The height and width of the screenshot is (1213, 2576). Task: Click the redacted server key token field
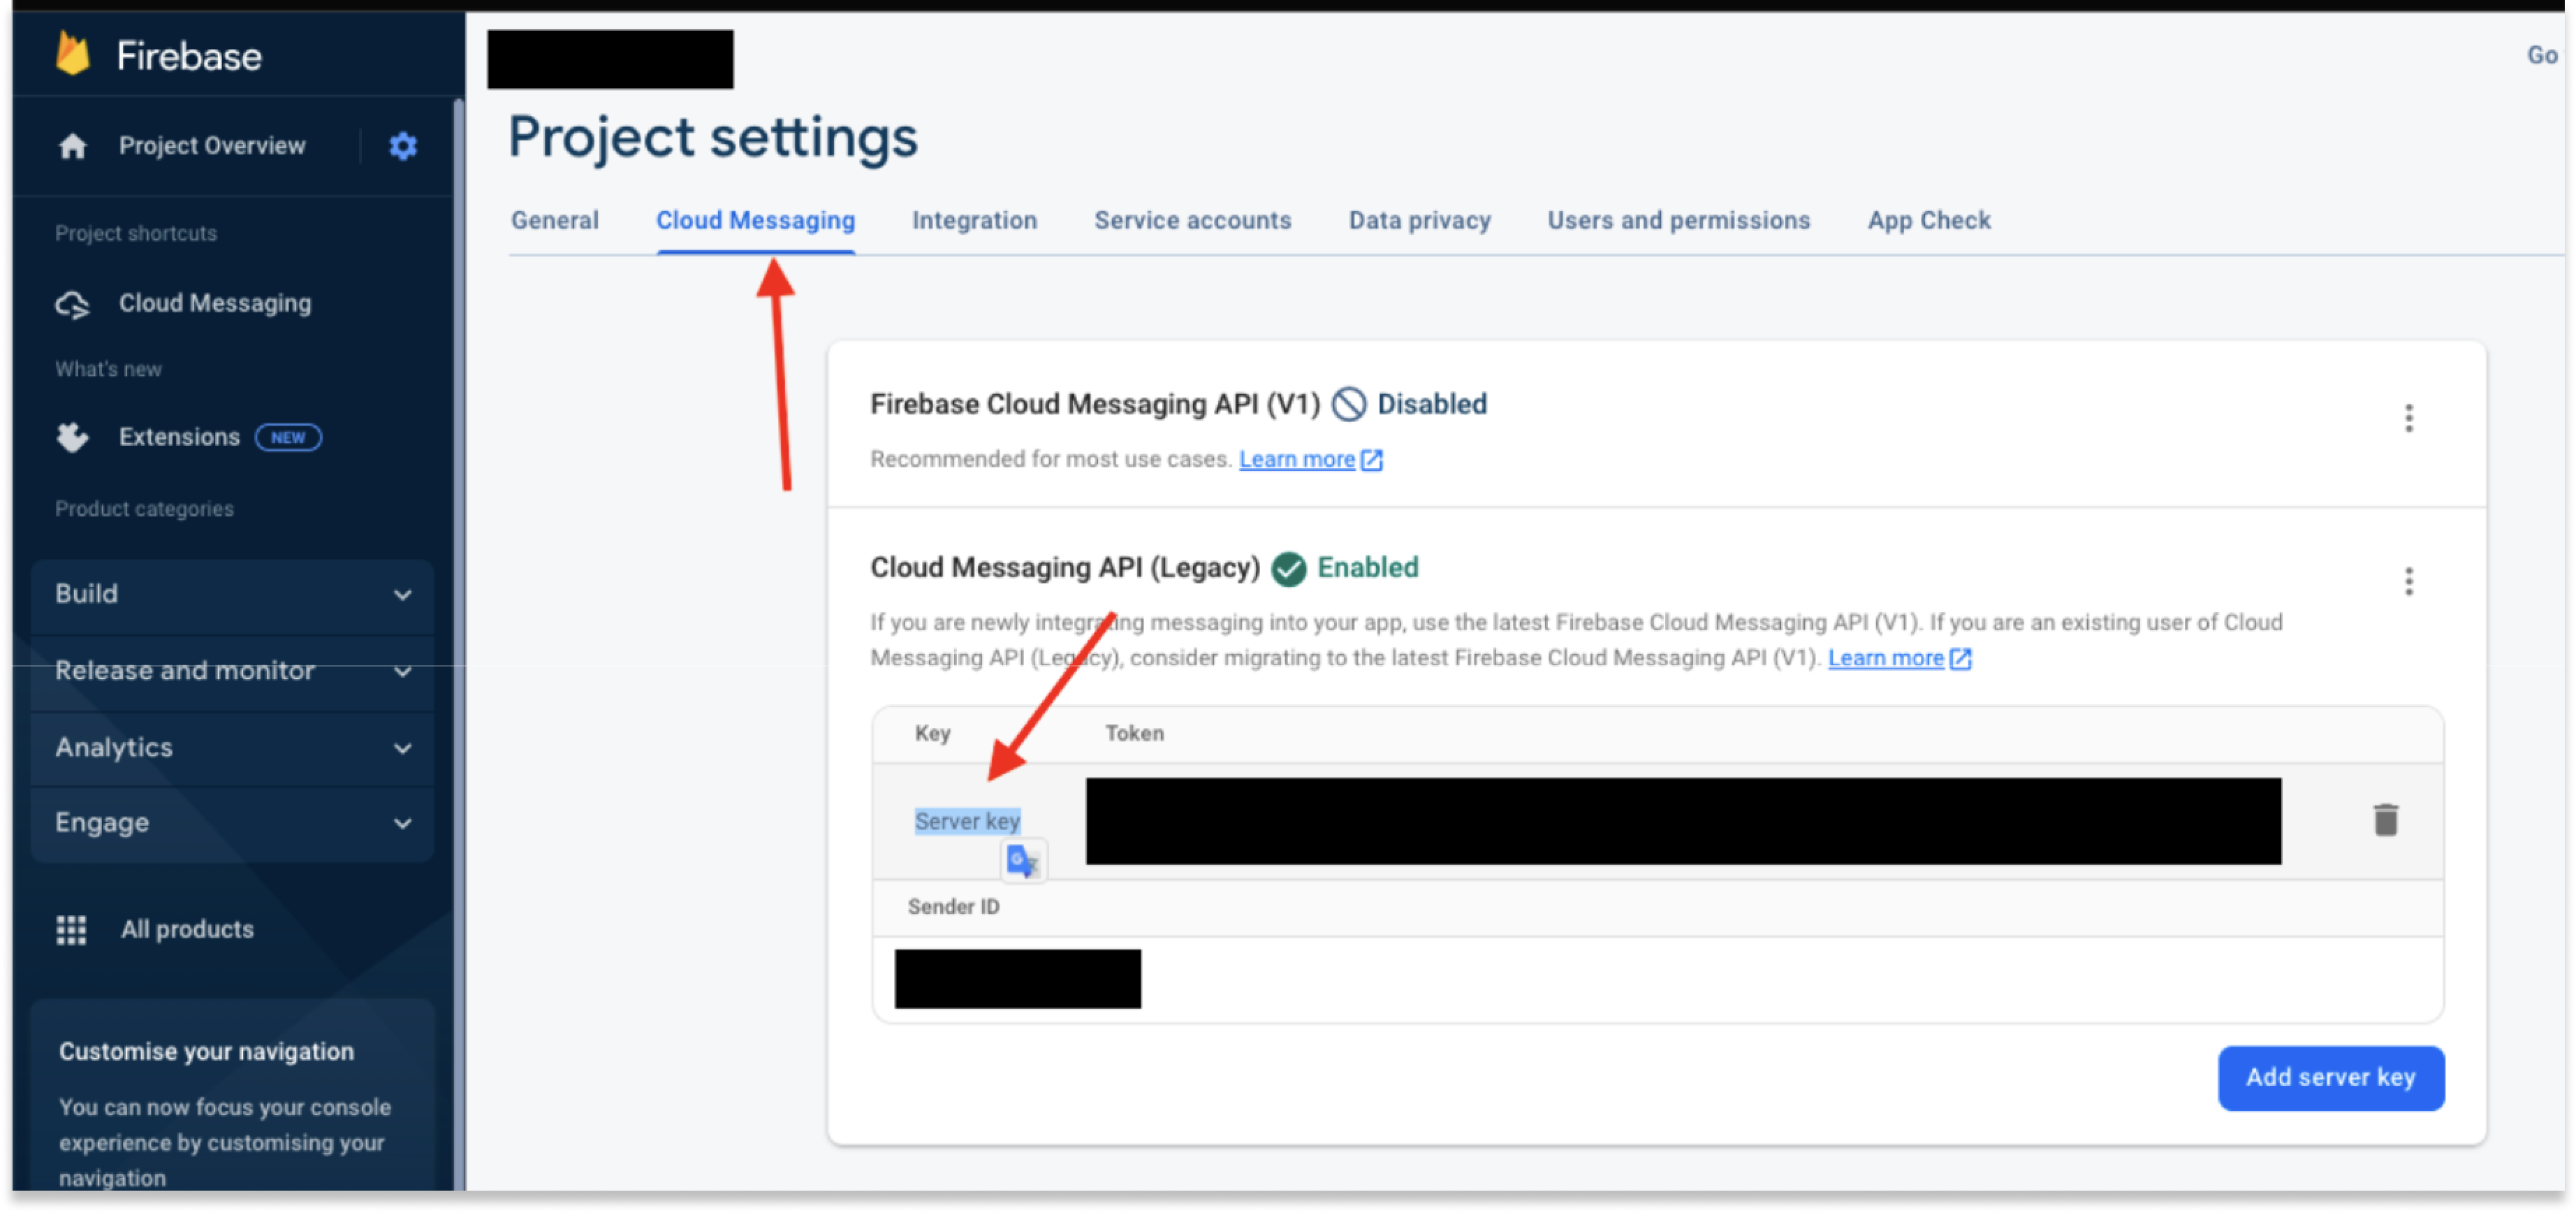point(1683,821)
